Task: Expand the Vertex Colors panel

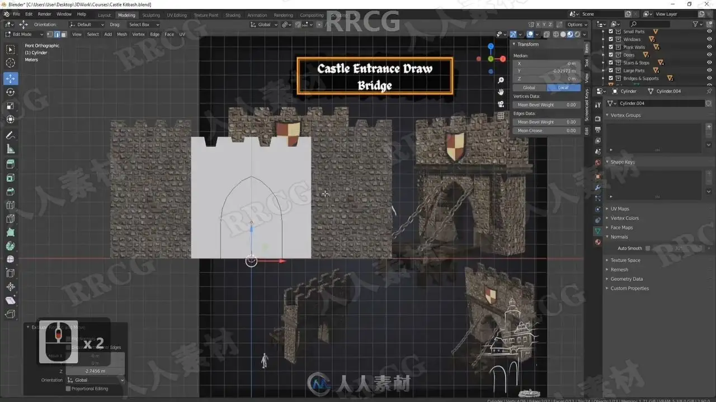Action: click(x=624, y=218)
